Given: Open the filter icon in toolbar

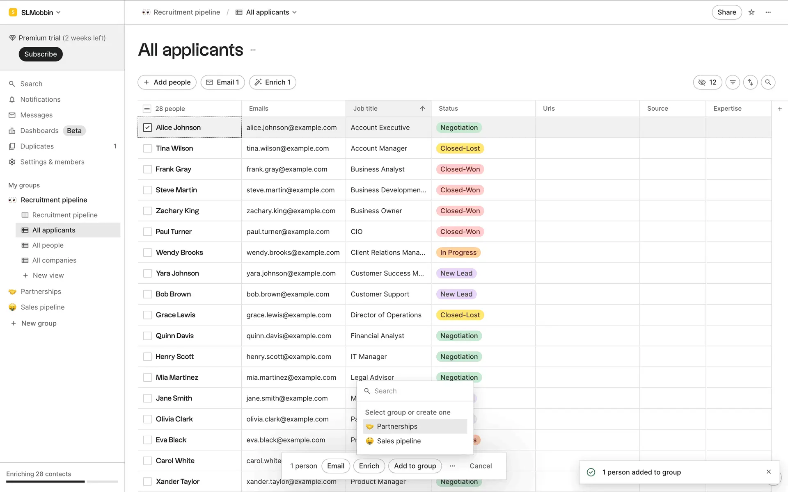Looking at the screenshot, I should [733, 82].
